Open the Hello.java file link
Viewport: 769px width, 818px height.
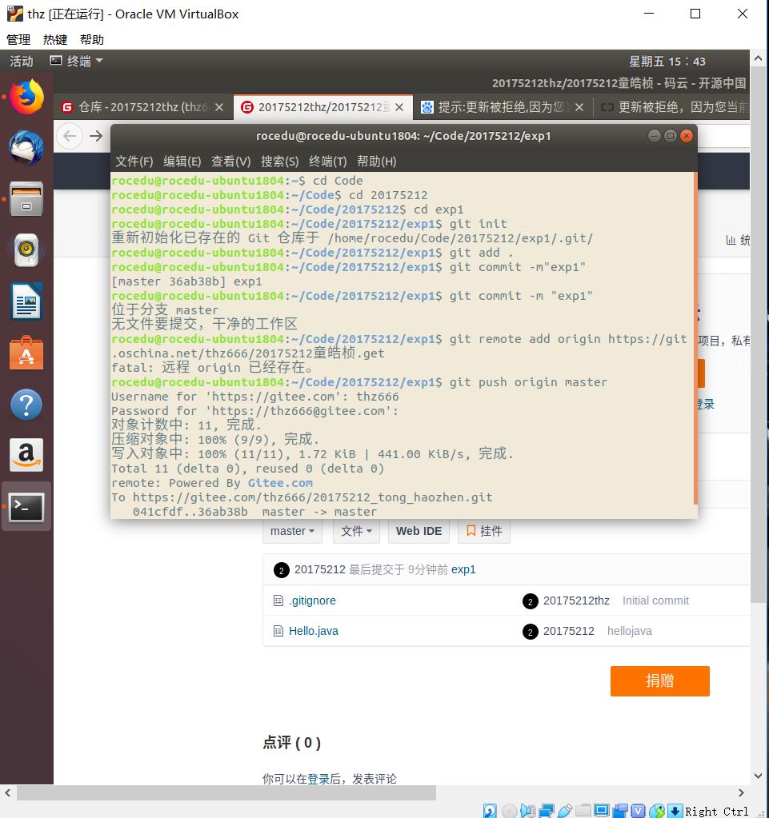(313, 631)
